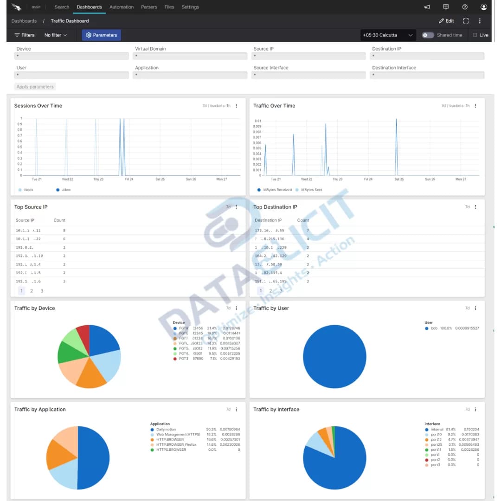501x501 pixels.
Task: Select page 2 in Top Source IP pagination
Action: point(31,290)
